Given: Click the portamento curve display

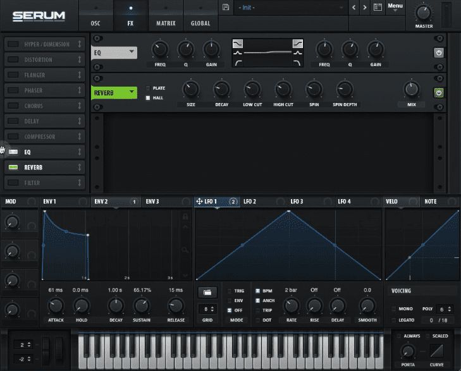Looking at the screenshot, I should click(x=436, y=351).
